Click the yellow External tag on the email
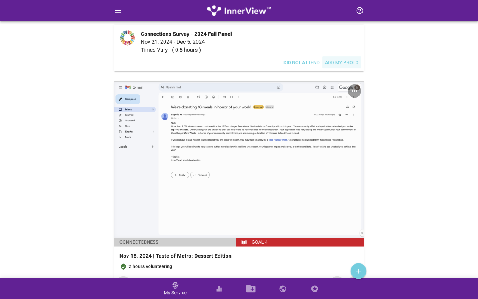 (258, 107)
